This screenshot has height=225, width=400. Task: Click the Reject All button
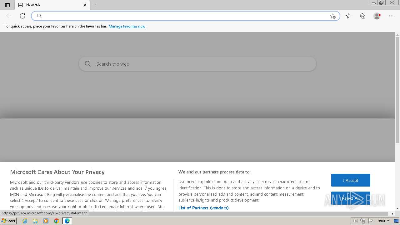tap(351, 198)
